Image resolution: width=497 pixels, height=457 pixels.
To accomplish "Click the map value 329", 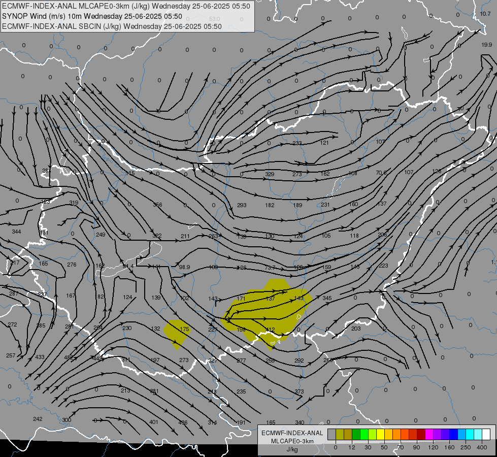I will (x=270, y=174).
